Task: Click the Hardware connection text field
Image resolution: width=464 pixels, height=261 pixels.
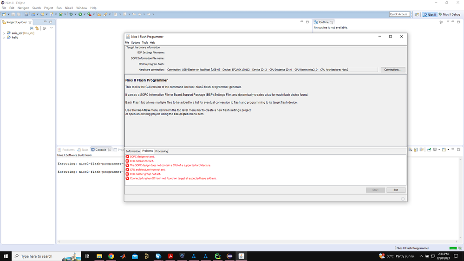Action: click(x=272, y=70)
